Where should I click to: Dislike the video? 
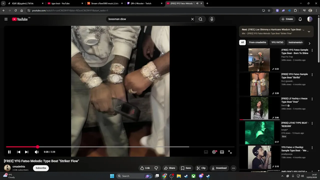pyautogui.click(x=156, y=168)
